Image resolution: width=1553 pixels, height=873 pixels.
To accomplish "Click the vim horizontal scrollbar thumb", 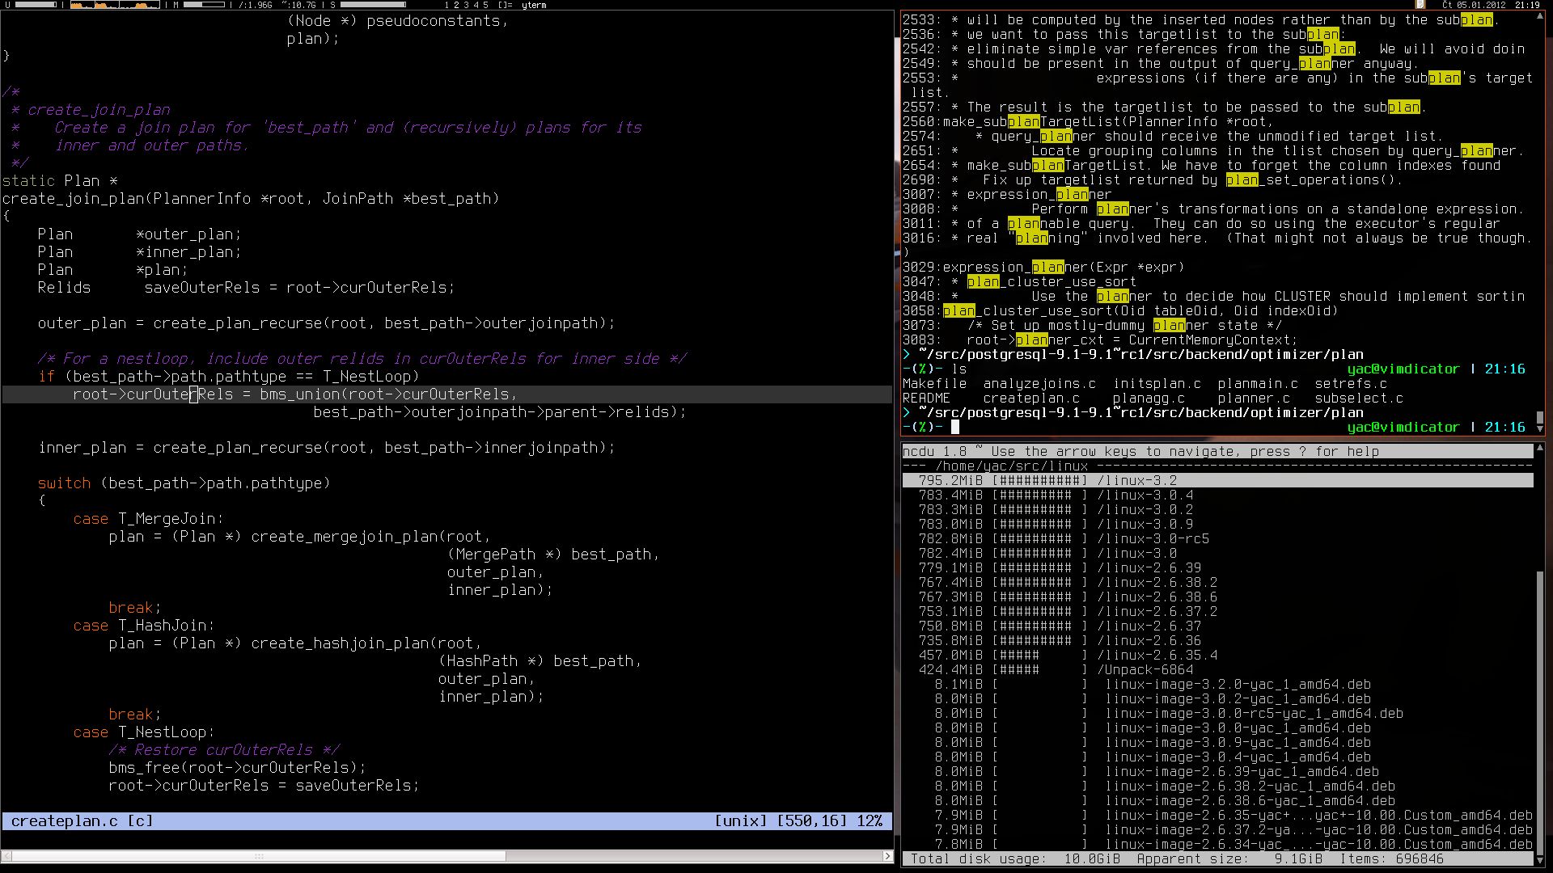I will [x=259, y=856].
